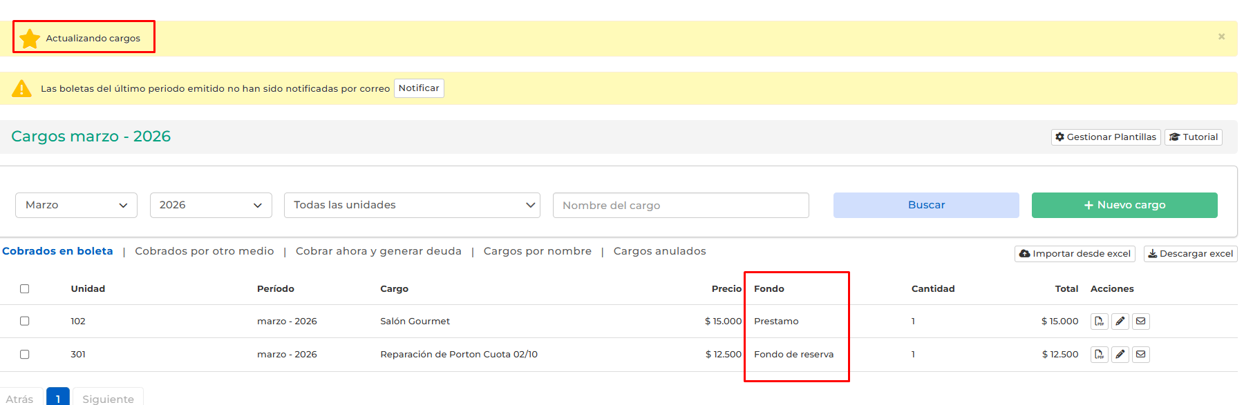Image resolution: width=1244 pixels, height=405 pixels.
Task: Switch to Cobrados por otro medio tab
Action: pyautogui.click(x=204, y=252)
